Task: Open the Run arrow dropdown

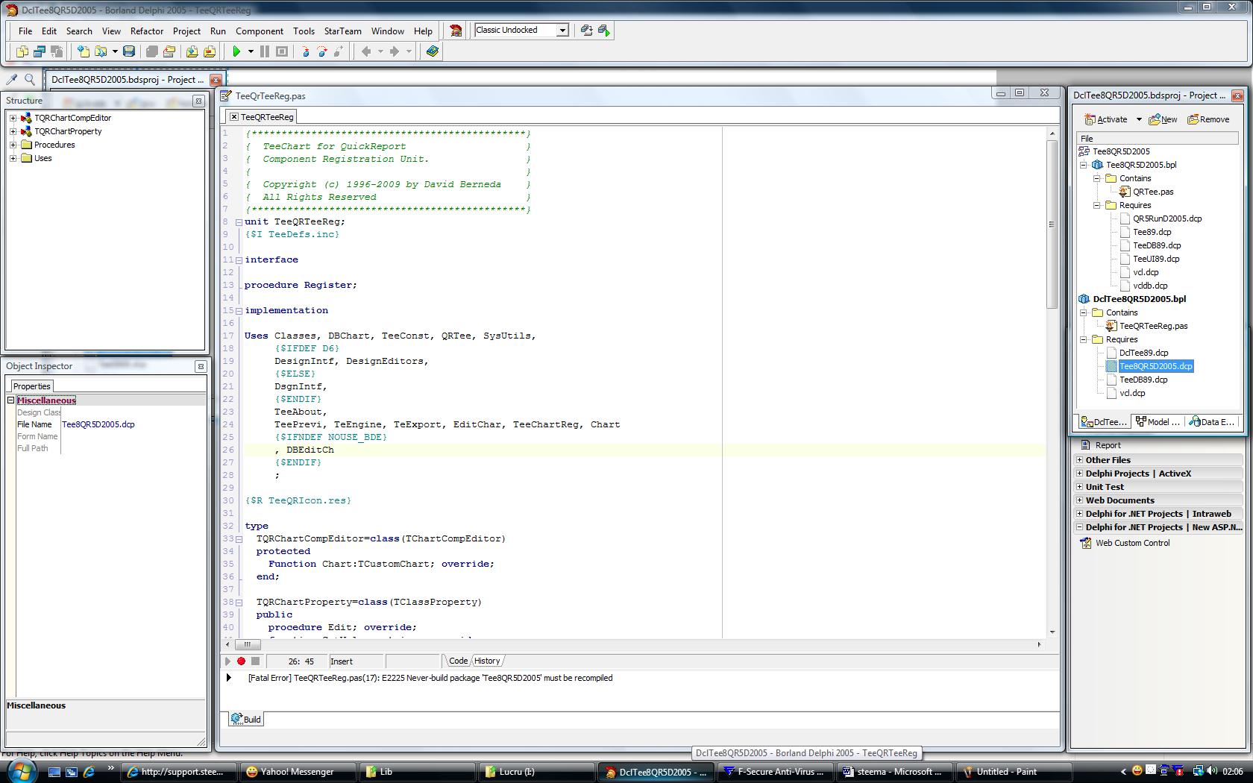Action: coord(251,51)
